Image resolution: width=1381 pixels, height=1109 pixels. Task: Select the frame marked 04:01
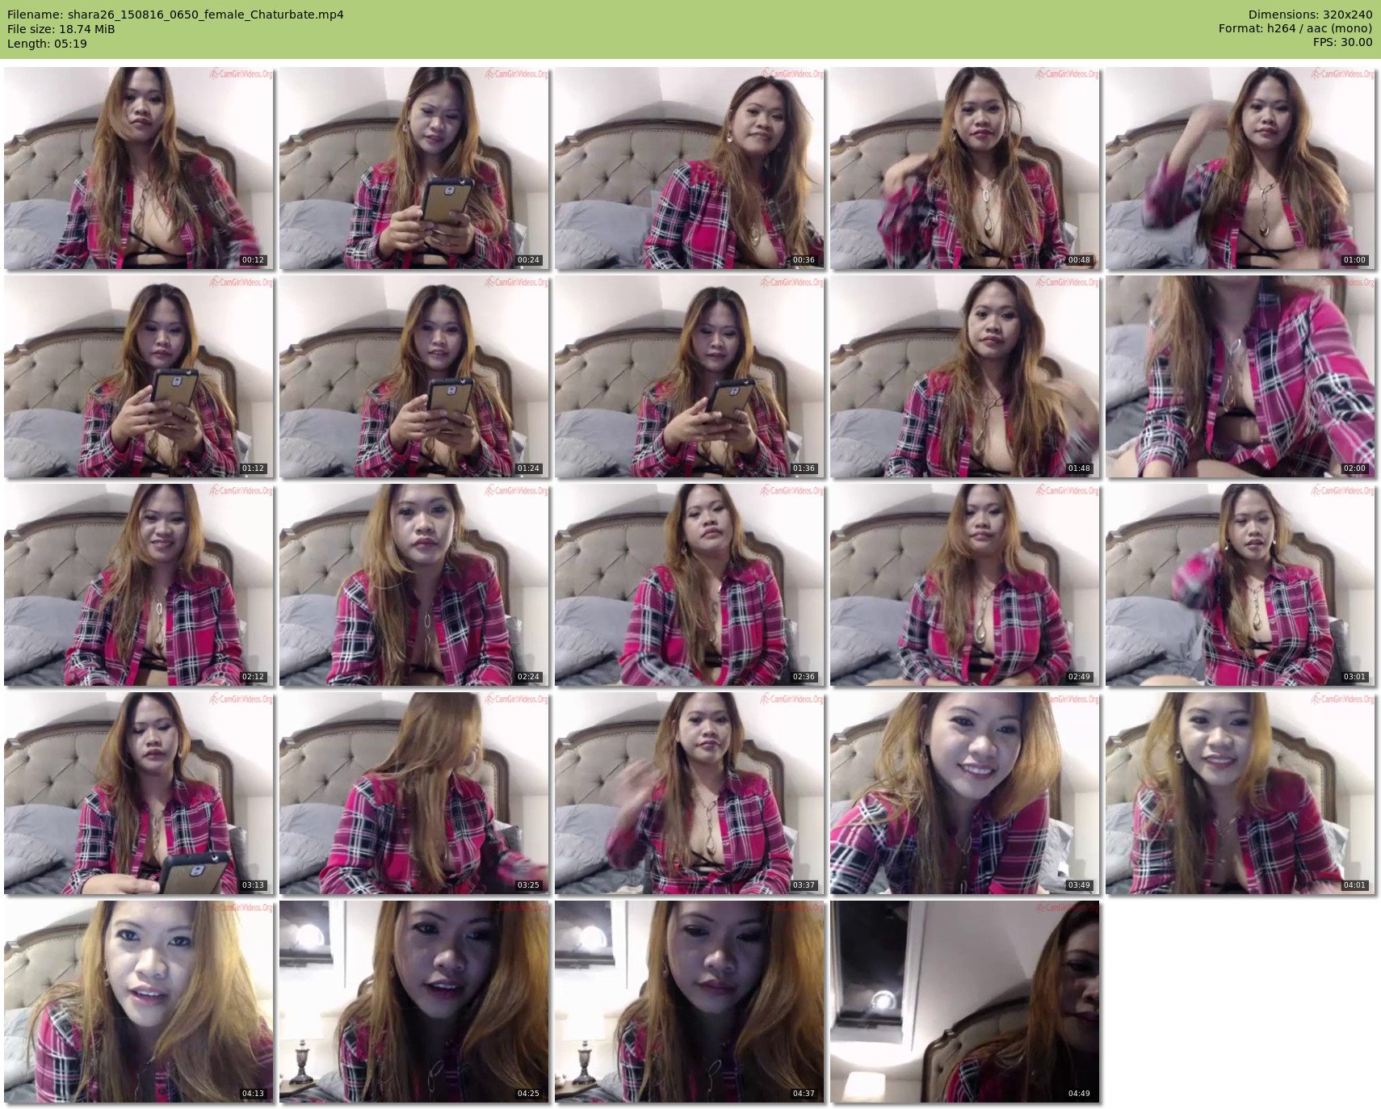[1240, 793]
